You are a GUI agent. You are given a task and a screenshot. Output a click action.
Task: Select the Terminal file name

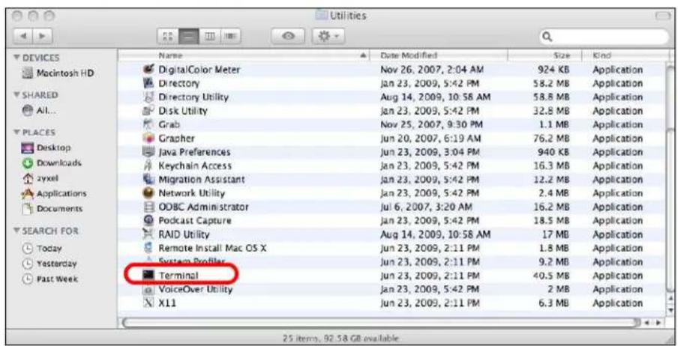pyautogui.click(x=178, y=276)
